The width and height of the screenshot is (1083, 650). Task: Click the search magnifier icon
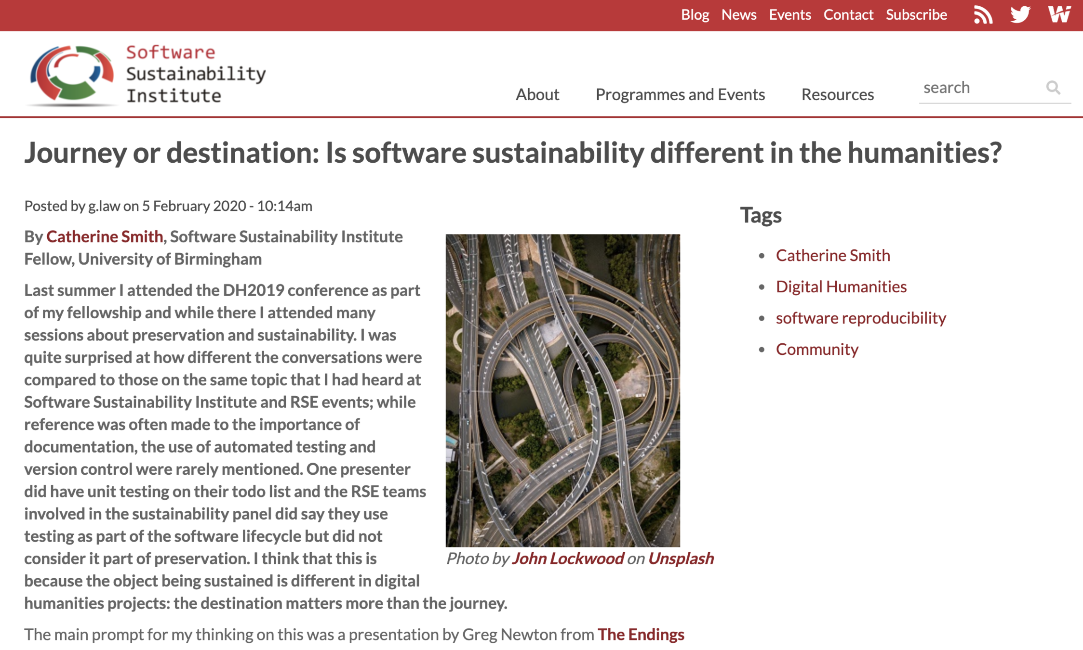point(1053,88)
